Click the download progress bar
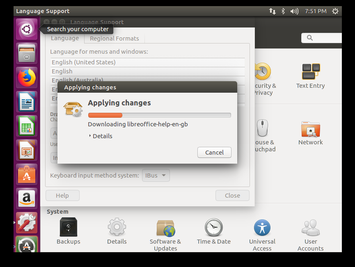 [159, 115]
